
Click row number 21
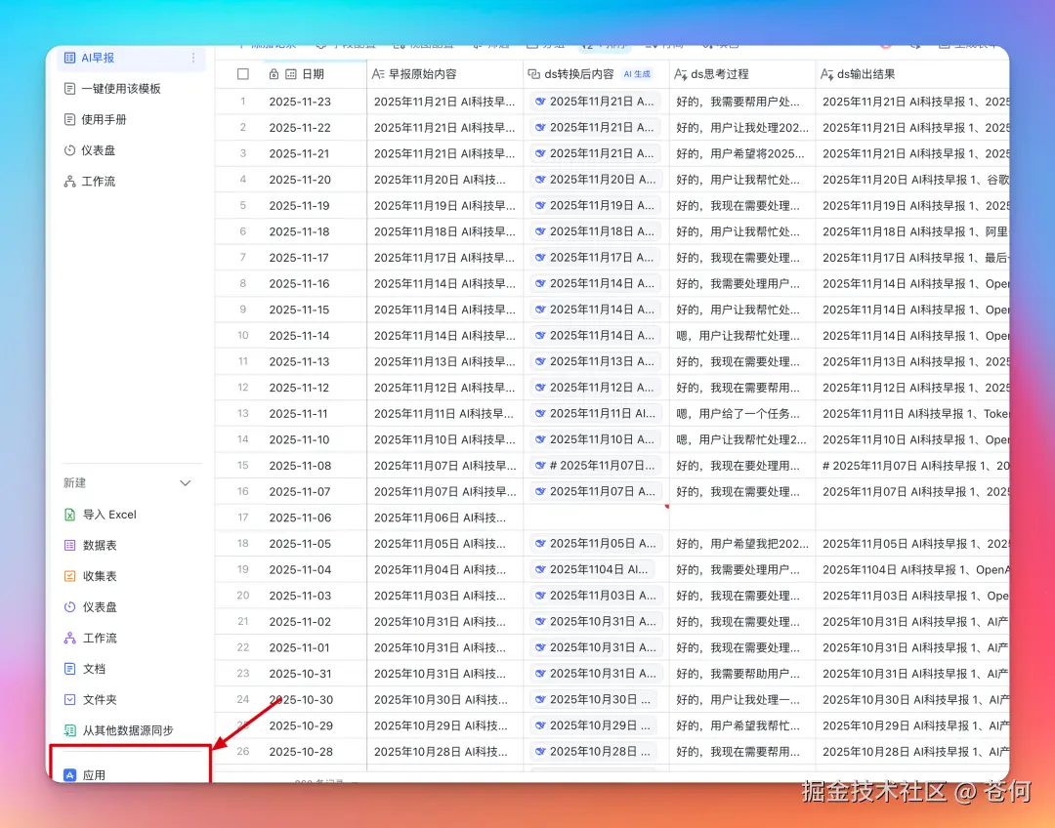243,622
